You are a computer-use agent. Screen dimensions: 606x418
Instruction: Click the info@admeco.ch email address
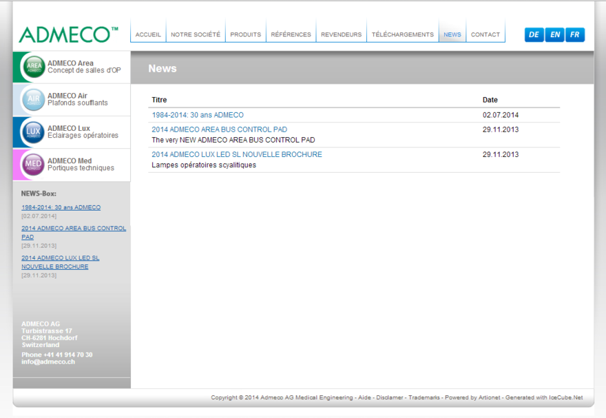point(48,362)
